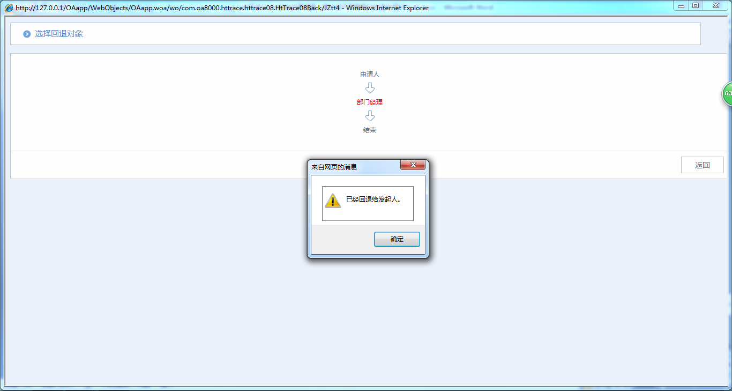Click the 来自网页的消息 dialog title bar

coord(348,167)
